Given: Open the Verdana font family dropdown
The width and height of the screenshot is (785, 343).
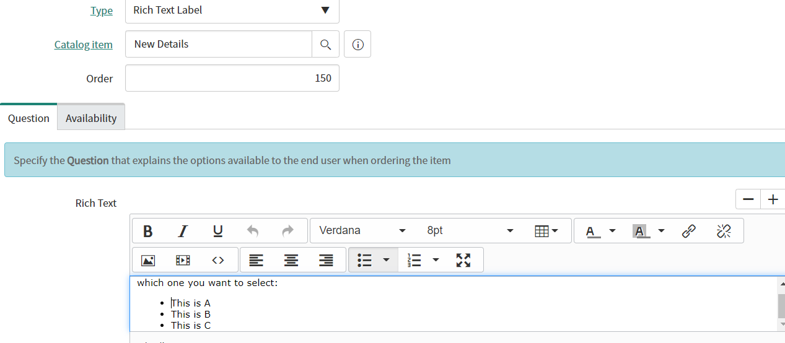Looking at the screenshot, I should point(362,231).
